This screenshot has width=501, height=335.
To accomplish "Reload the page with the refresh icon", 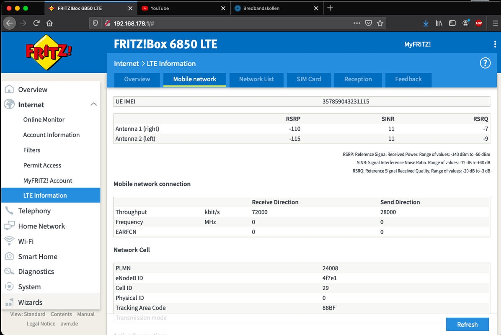I will 36,23.
